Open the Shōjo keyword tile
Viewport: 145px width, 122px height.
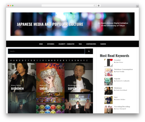(x=50, y=78)
